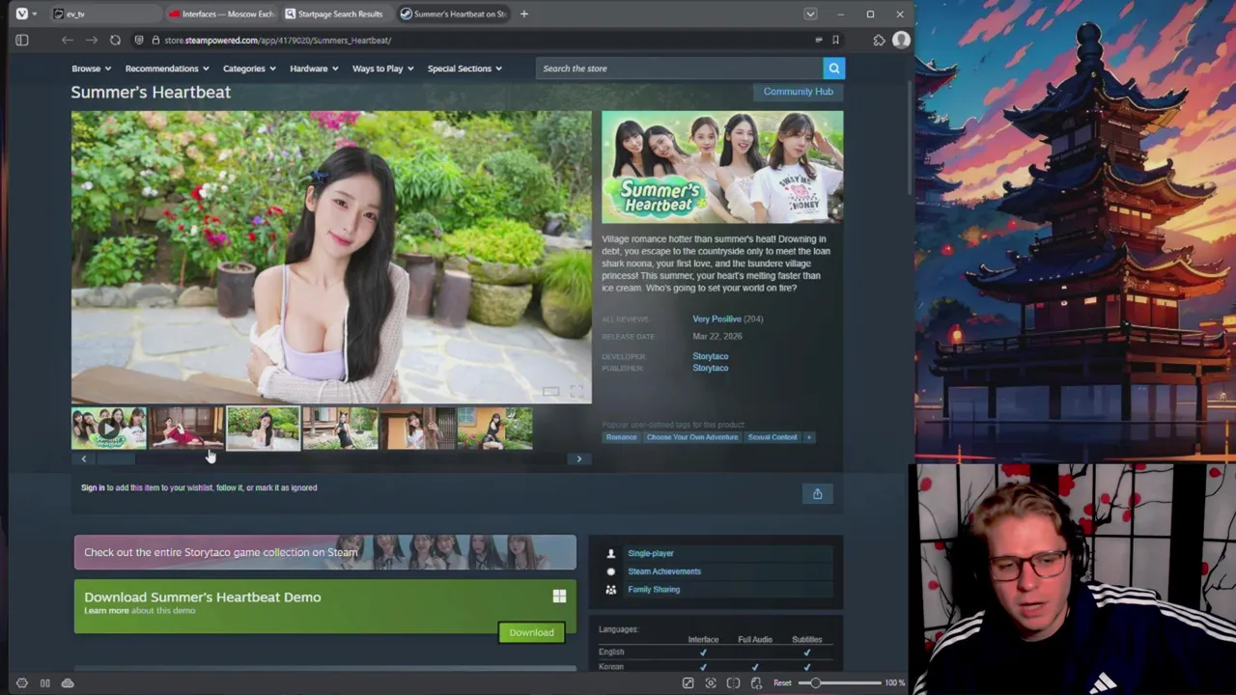Image resolution: width=1236 pixels, height=695 pixels.
Task: Open the tab list dropdown arrow
Action: (x=810, y=14)
